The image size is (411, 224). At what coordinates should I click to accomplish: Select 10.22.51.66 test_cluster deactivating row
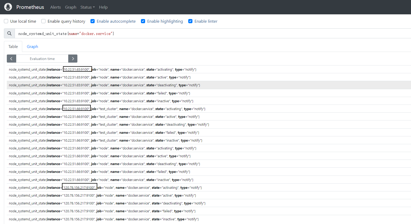pyautogui.click(x=209, y=124)
